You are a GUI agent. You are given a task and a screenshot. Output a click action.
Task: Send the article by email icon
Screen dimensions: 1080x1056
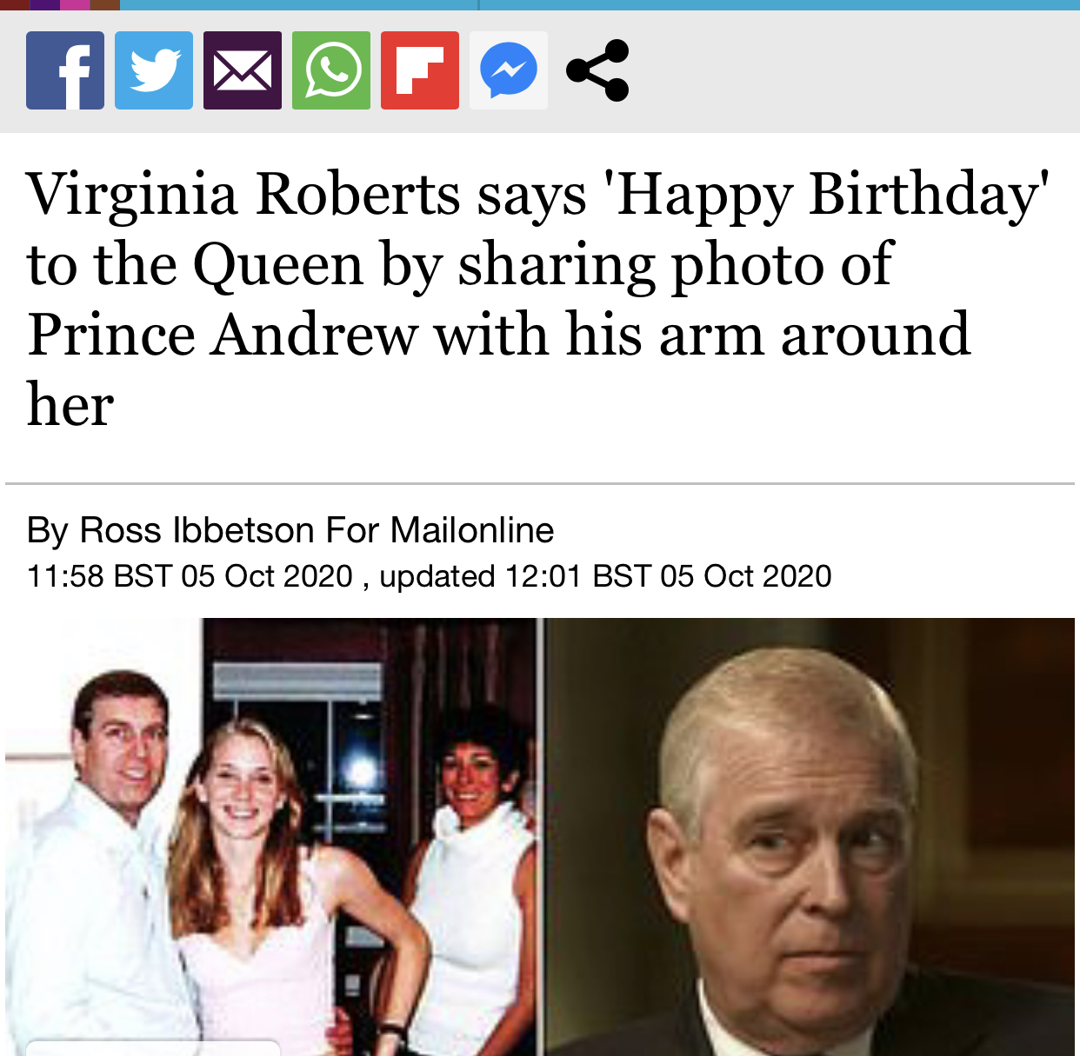(x=243, y=70)
